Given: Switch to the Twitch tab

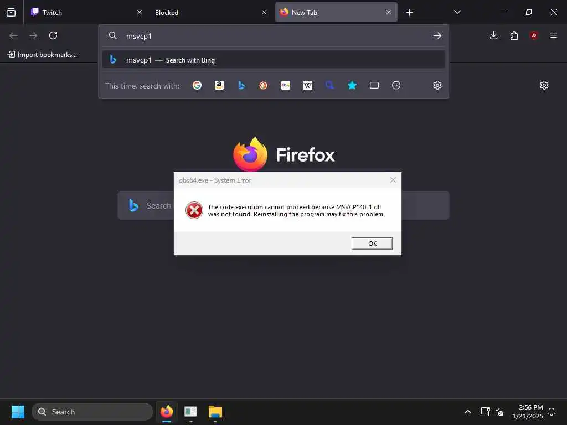Looking at the screenshot, I should click(87, 12).
